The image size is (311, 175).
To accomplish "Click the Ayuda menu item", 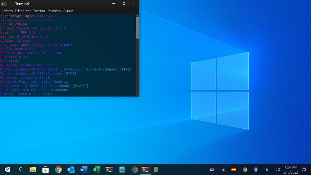I will click(x=68, y=11).
